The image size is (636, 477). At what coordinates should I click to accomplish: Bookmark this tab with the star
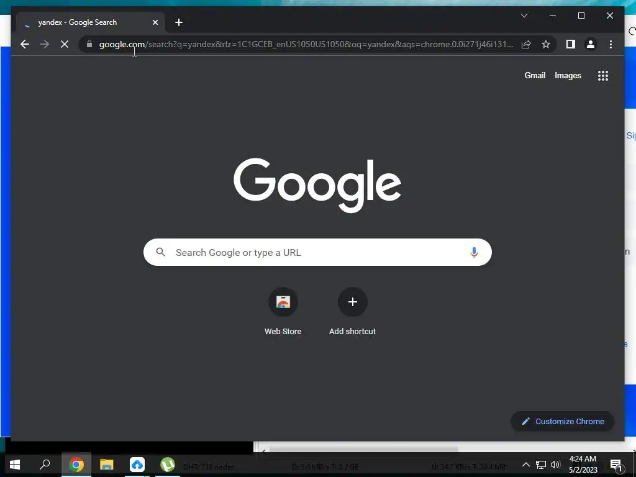point(546,44)
